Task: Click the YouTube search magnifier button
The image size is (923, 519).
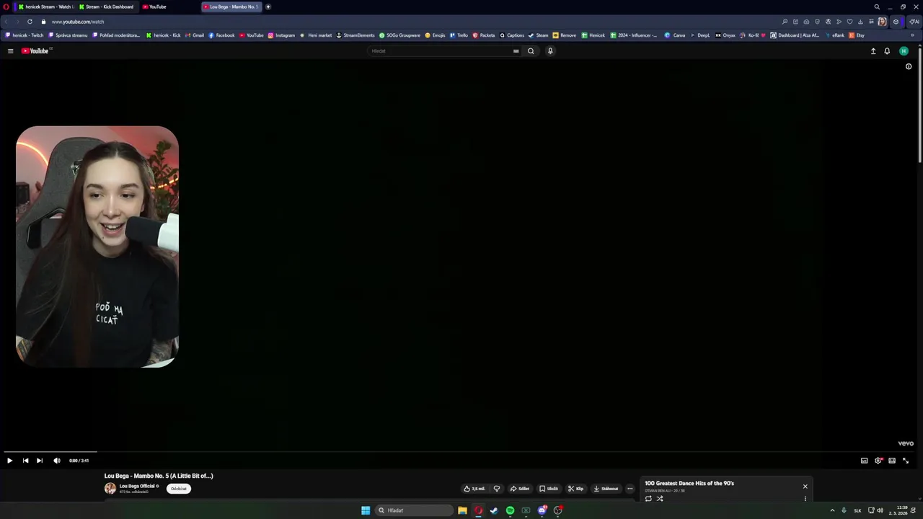Action: 531,51
